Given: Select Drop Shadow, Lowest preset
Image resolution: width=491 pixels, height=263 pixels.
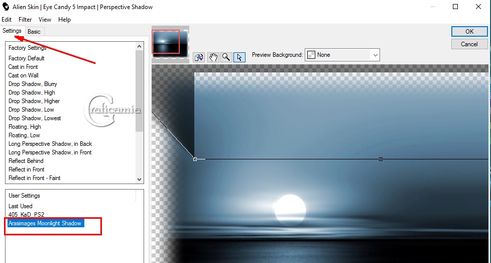Looking at the screenshot, I should pos(35,118).
